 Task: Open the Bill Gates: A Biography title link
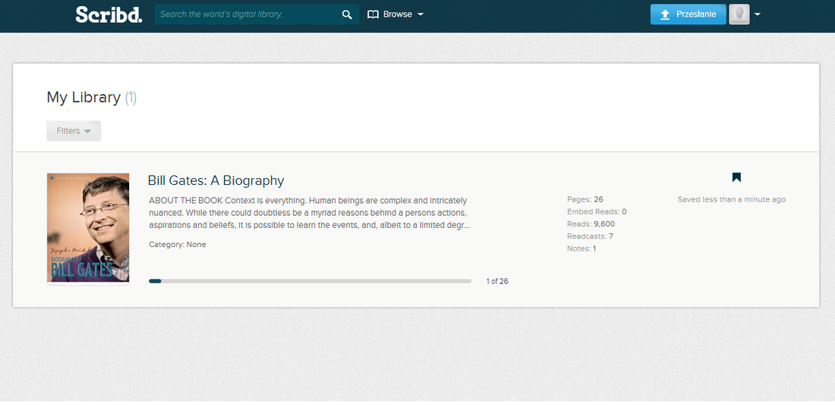click(x=216, y=180)
